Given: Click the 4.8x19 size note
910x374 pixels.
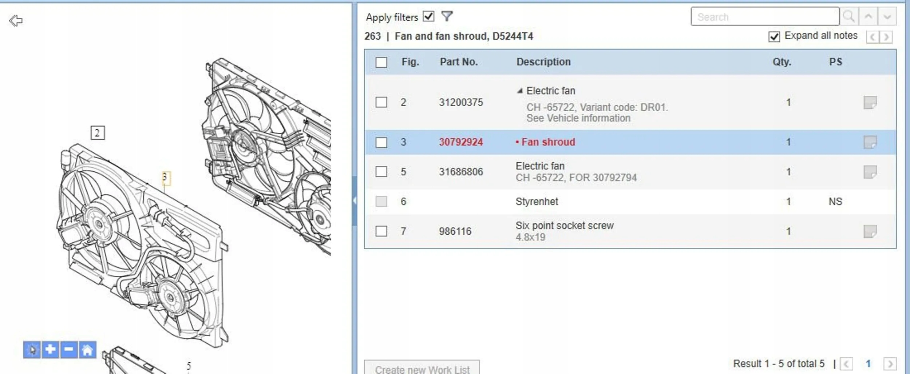Looking at the screenshot, I should tap(530, 237).
